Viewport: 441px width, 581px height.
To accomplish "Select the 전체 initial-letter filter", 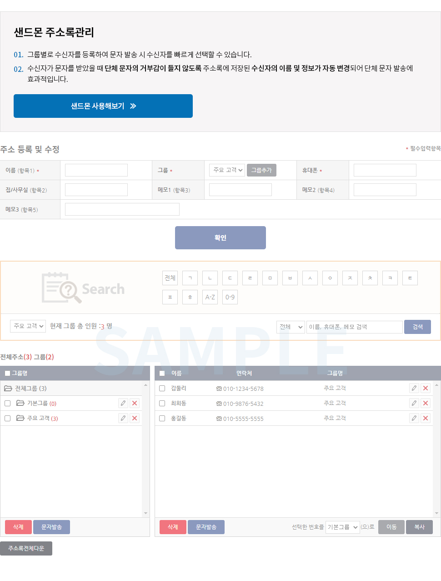I will pyautogui.click(x=170, y=278).
